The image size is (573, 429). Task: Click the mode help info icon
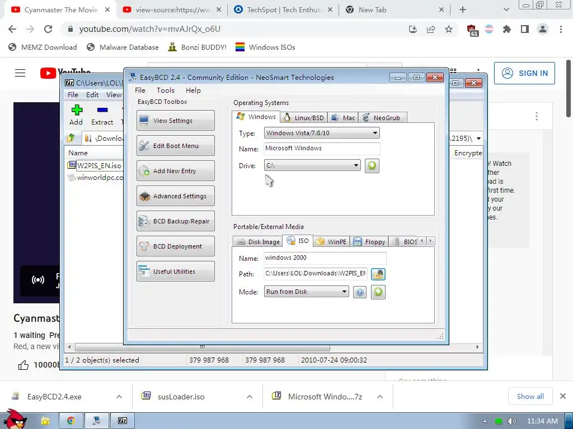360,292
